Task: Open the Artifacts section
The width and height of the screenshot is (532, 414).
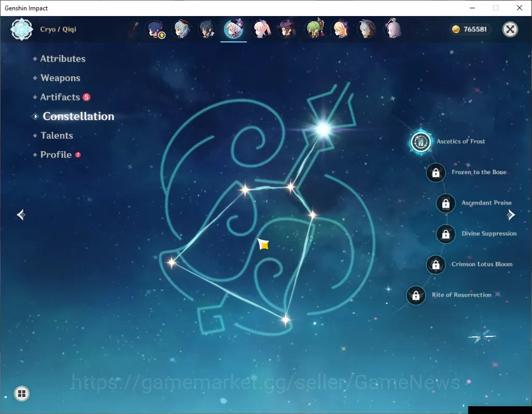Action: [60, 97]
